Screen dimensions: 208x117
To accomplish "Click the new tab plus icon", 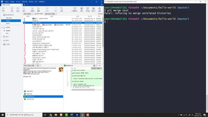I will tap(24, 5).
